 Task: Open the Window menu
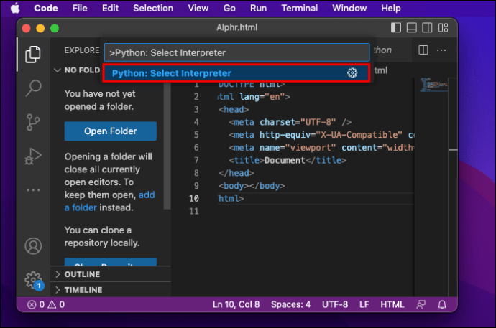pos(349,8)
